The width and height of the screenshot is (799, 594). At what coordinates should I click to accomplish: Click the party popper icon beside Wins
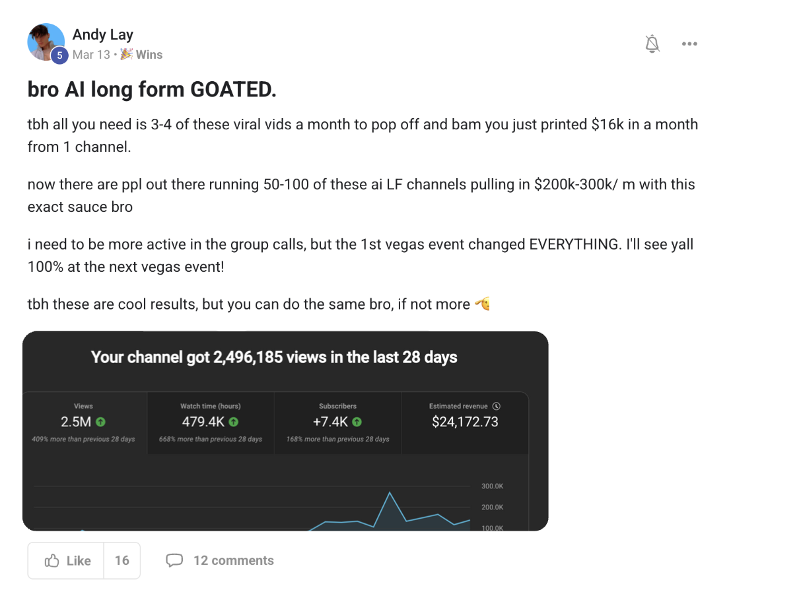[126, 55]
